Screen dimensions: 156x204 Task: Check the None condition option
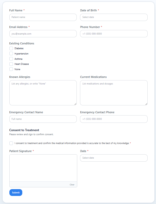pos(11,69)
